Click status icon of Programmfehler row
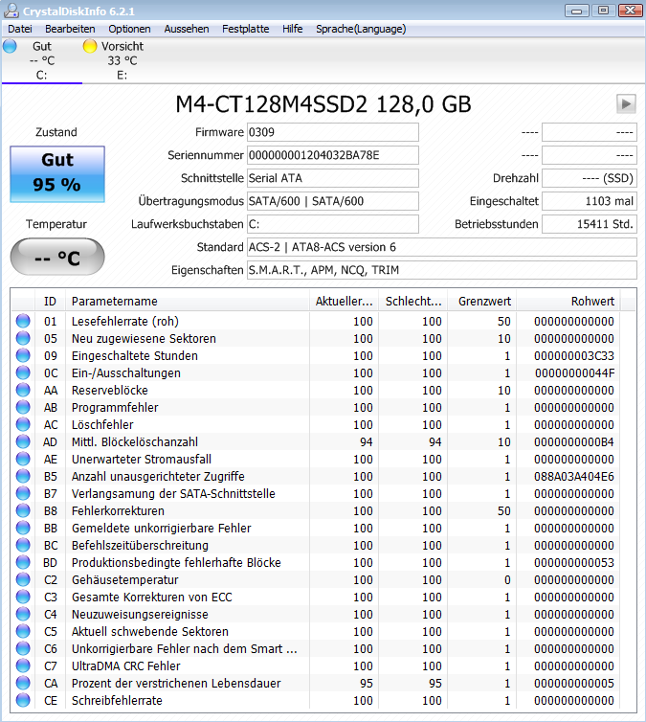Viewport: 646px width, 722px height. pyautogui.click(x=23, y=407)
